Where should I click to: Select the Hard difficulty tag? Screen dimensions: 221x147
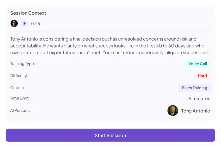click(x=202, y=76)
